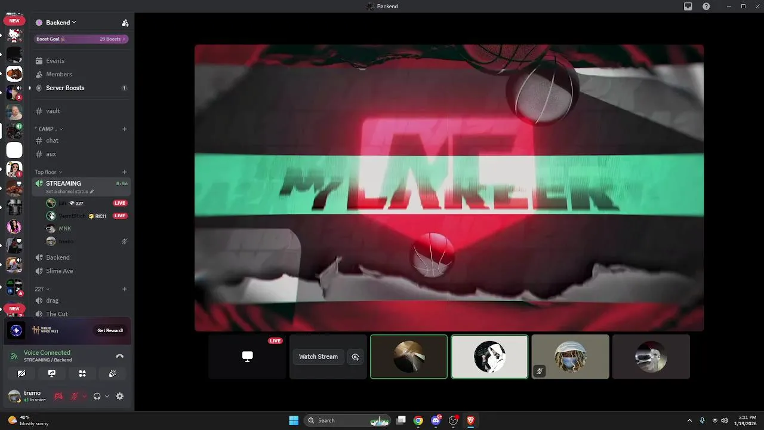Open the activities launcher button

pyautogui.click(x=82, y=373)
